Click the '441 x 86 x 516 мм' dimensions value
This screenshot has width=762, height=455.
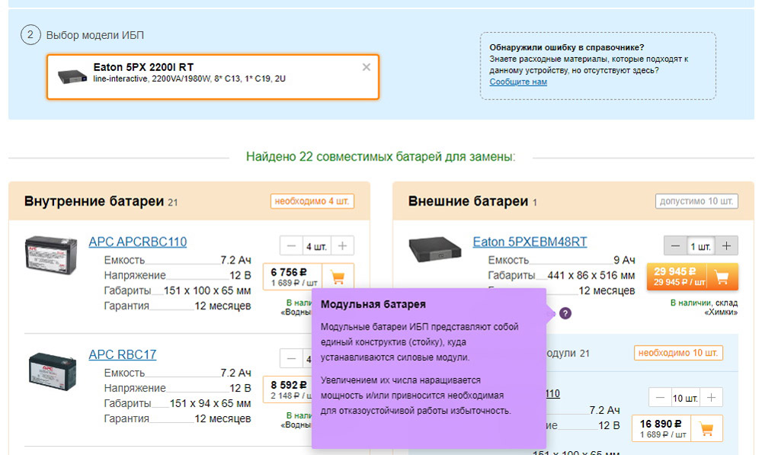[591, 275]
